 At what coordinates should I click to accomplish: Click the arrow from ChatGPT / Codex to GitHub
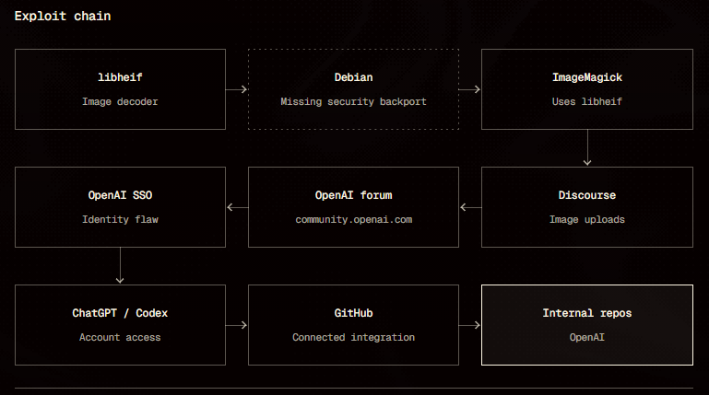(236, 325)
